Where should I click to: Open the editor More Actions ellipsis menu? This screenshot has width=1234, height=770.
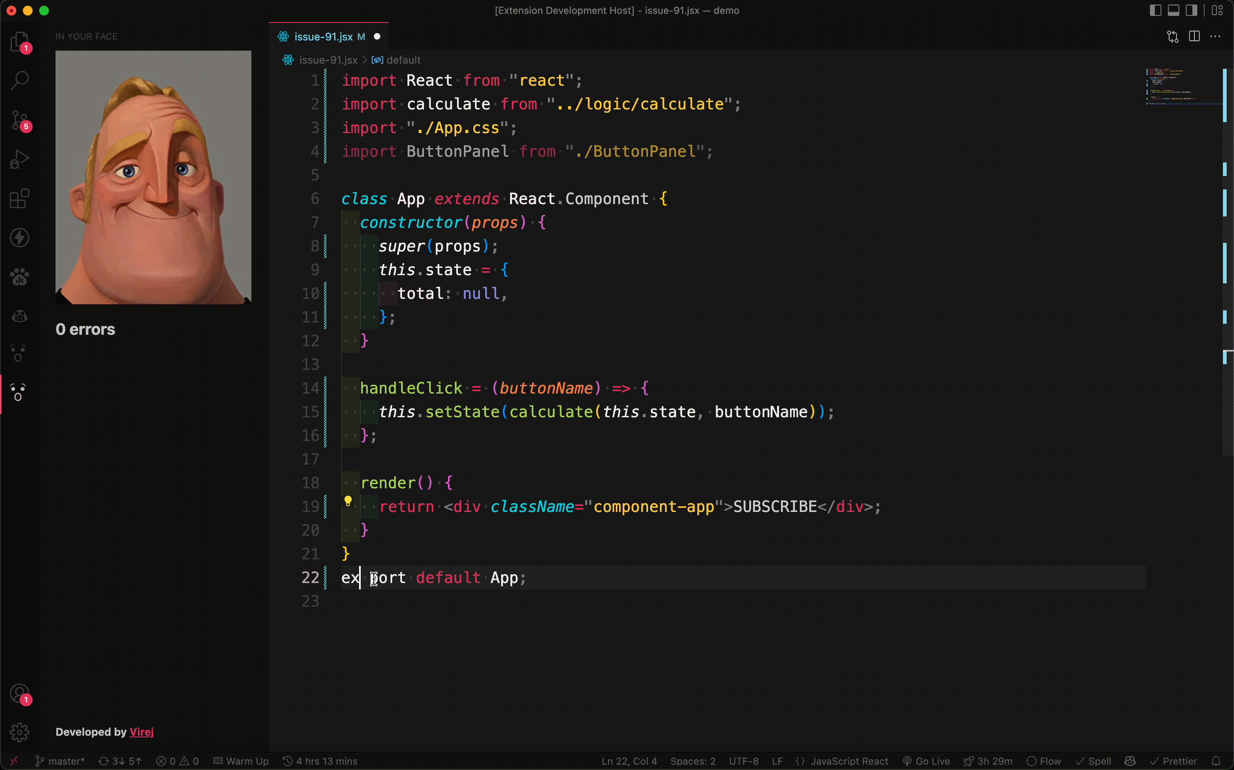coord(1215,36)
